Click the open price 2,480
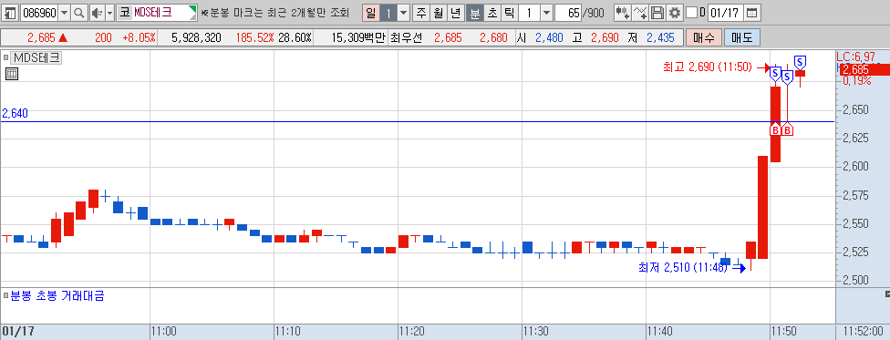Viewport: 890px width, 340px height. (549, 38)
